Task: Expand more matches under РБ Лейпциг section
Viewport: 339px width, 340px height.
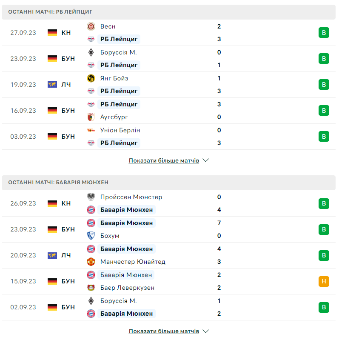Action: (x=164, y=161)
